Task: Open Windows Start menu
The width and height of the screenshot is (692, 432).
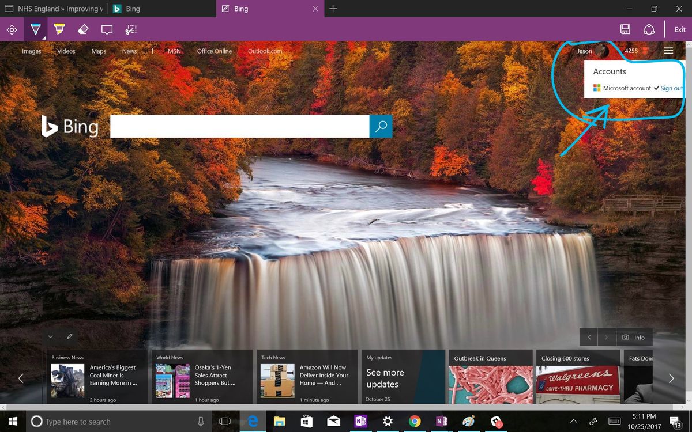Action: (13, 422)
